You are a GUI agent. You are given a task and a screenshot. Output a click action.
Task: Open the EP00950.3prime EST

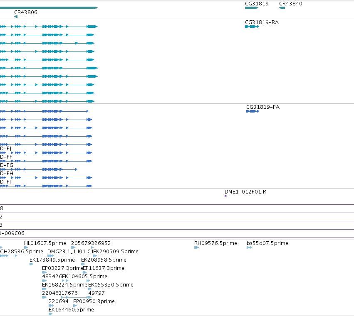coord(75,306)
